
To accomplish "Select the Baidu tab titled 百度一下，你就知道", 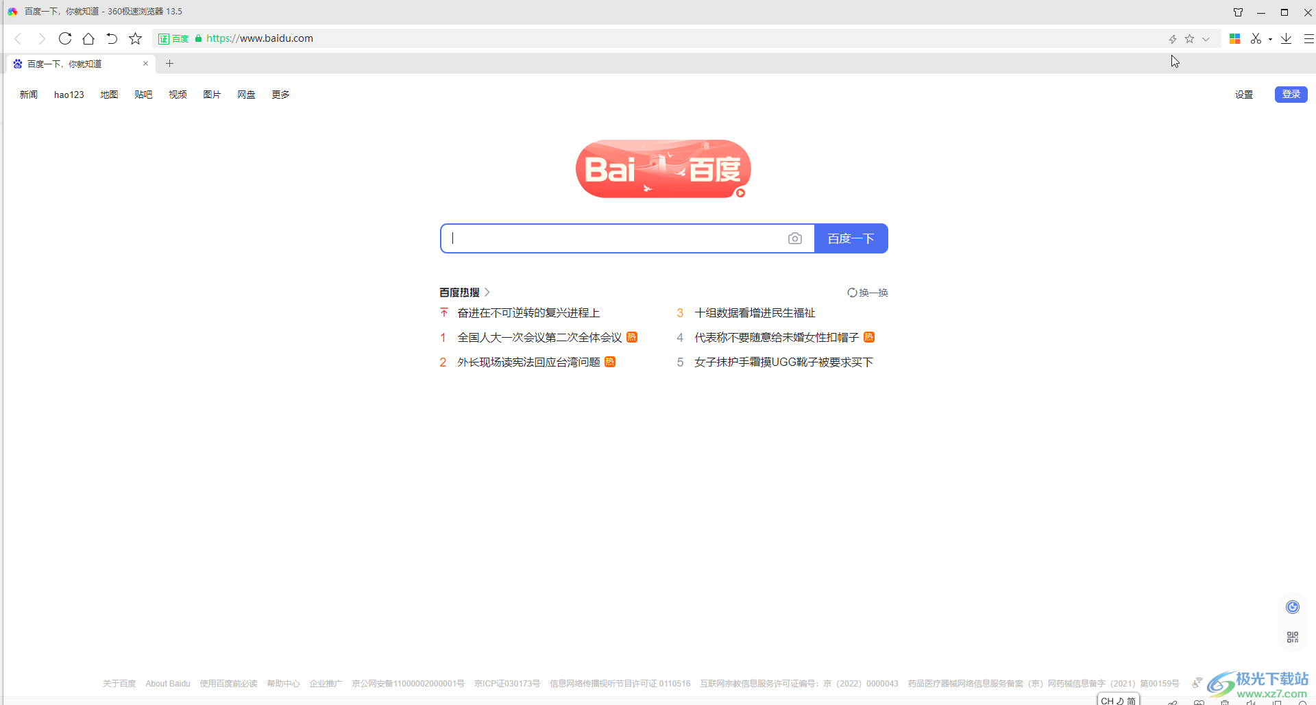I will pos(82,64).
